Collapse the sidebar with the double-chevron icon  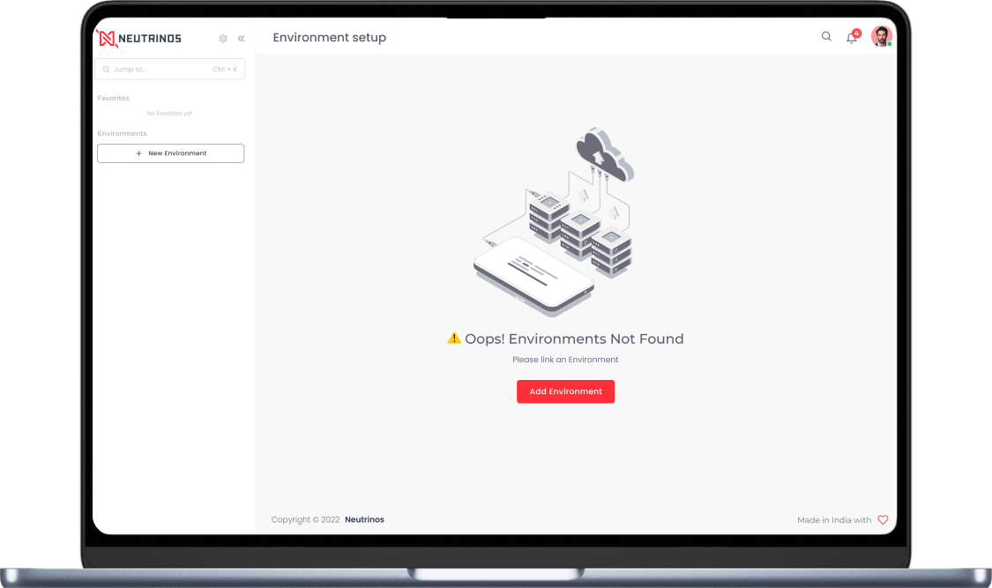point(241,39)
